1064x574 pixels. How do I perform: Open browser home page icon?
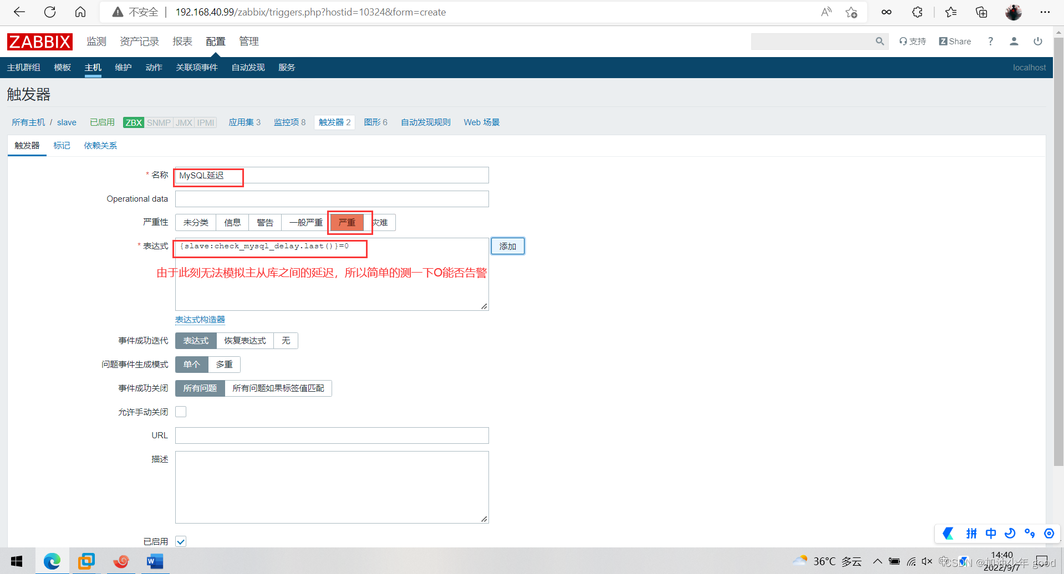80,12
